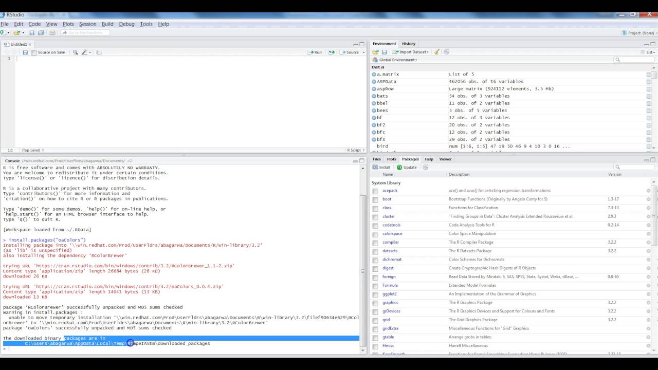Open the List view mode dropdown
This screenshot has height=370, width=658.
(648, 52)
